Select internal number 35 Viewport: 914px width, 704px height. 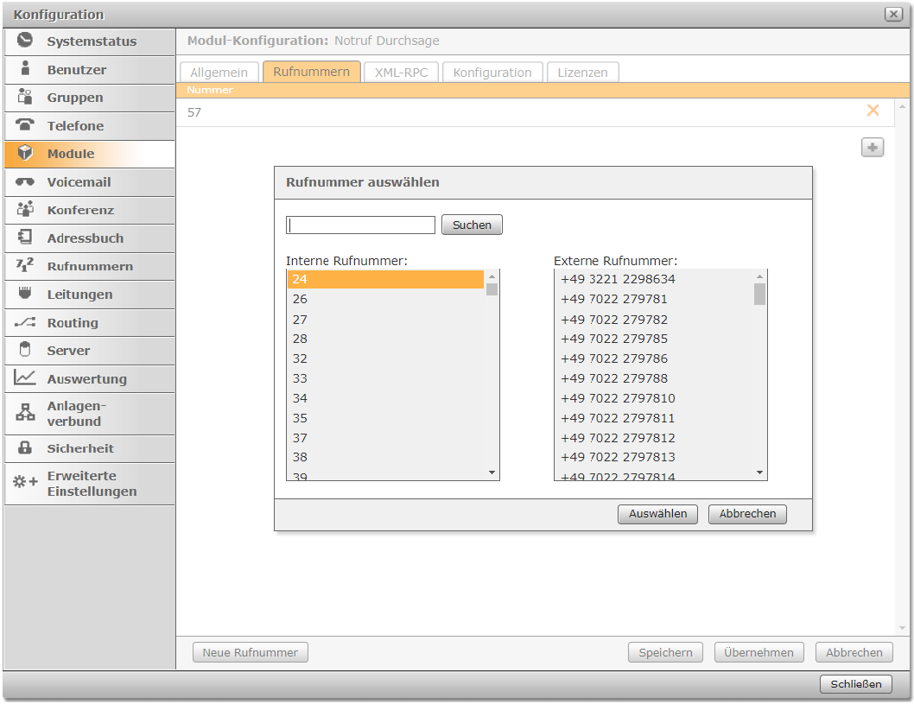click(386, 418)
